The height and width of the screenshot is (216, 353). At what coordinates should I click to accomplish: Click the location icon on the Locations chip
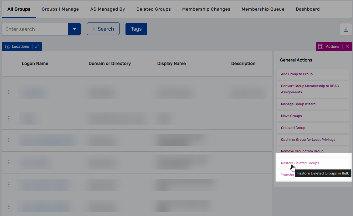point(7,46)
